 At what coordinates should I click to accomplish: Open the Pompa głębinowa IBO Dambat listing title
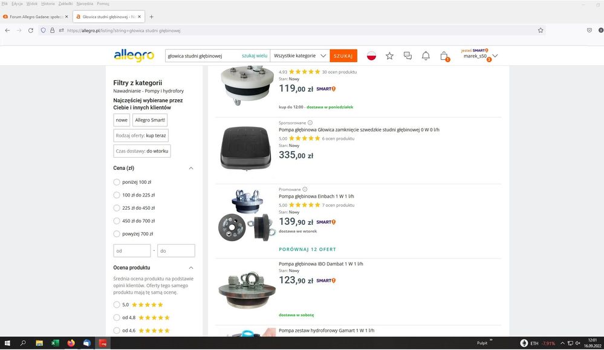[321, 264]
